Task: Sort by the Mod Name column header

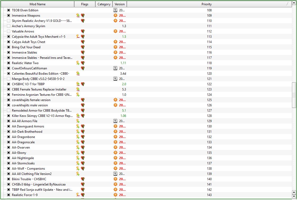Action: pos(38,4)
